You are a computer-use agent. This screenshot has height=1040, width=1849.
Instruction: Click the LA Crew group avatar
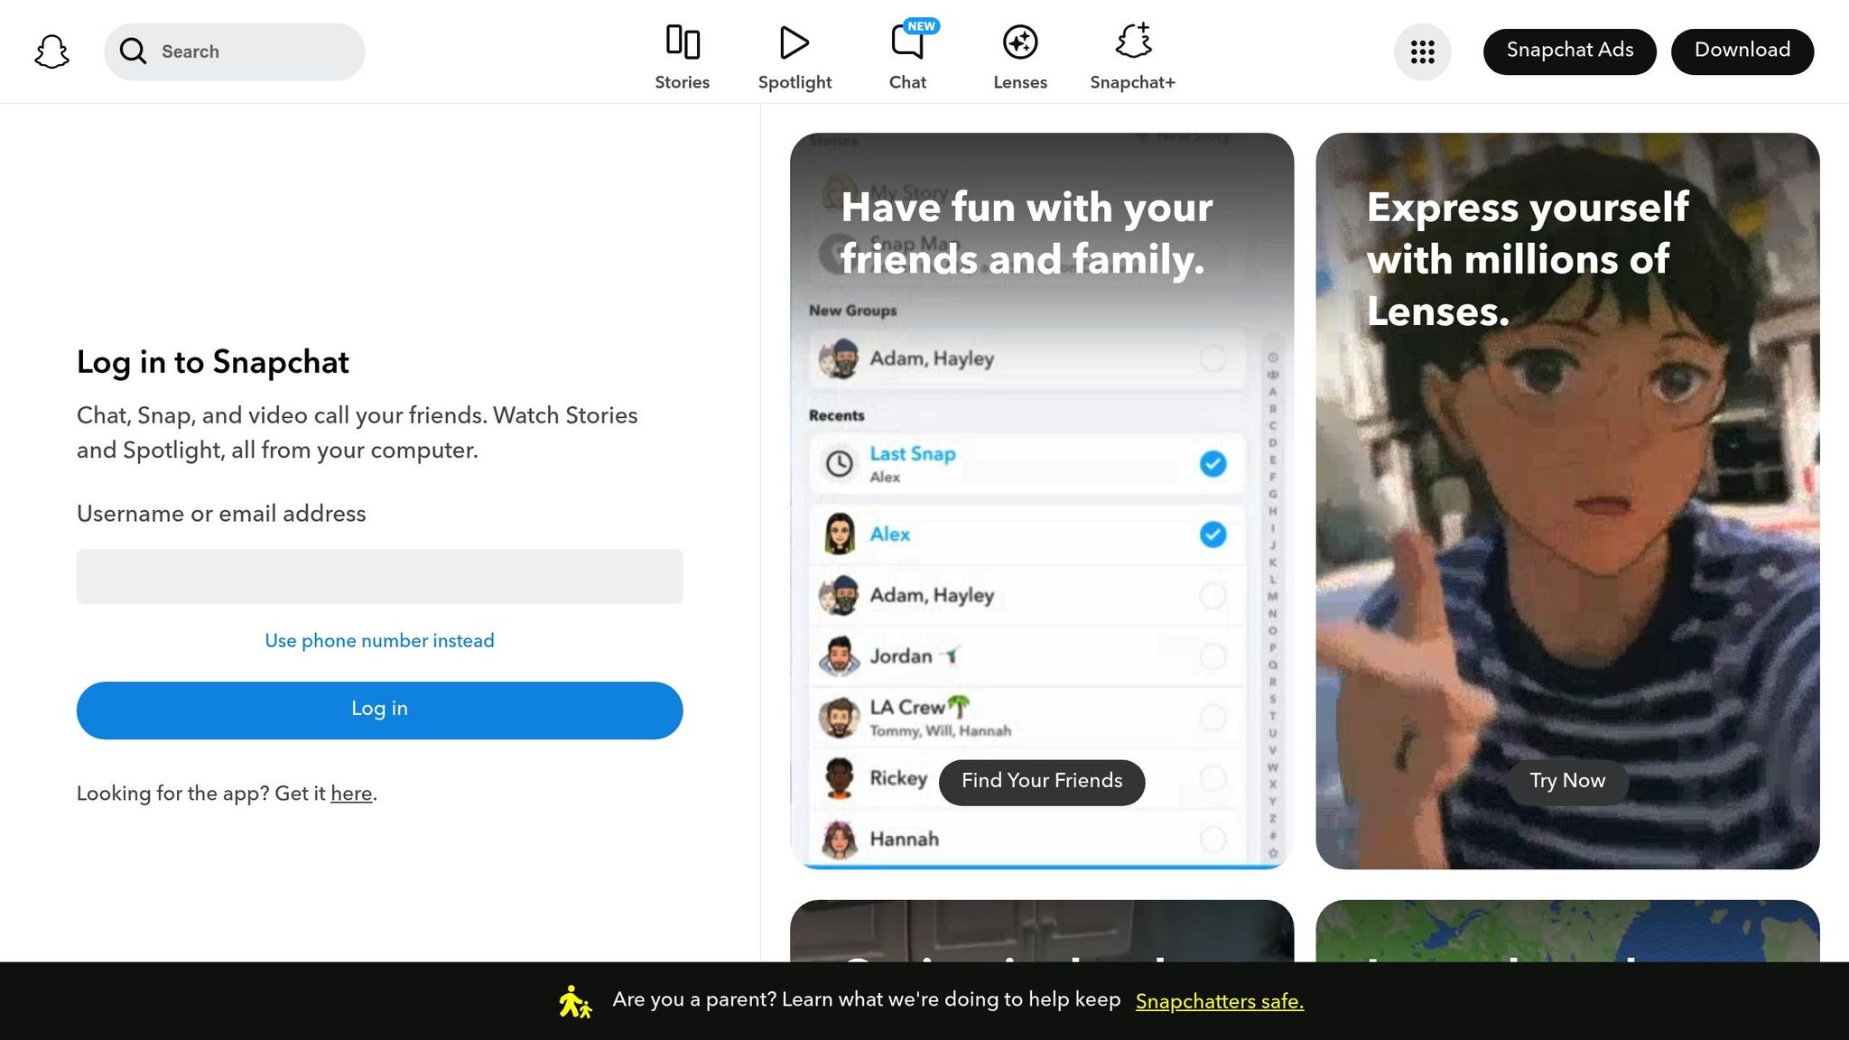click(840, 718)
